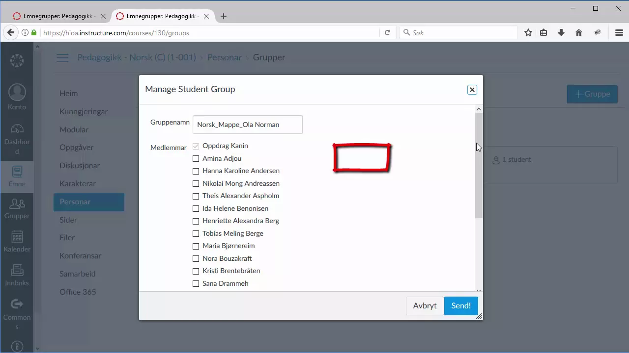Open the Kalender icon in sidebar
This screenshot has height=353, width=629.
coord(17,236)
